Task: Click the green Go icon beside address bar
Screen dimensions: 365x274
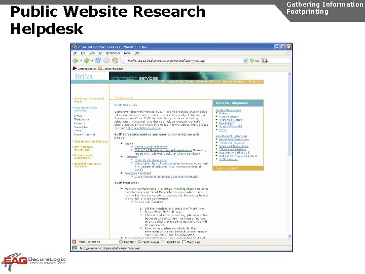Action: [252, 60]
